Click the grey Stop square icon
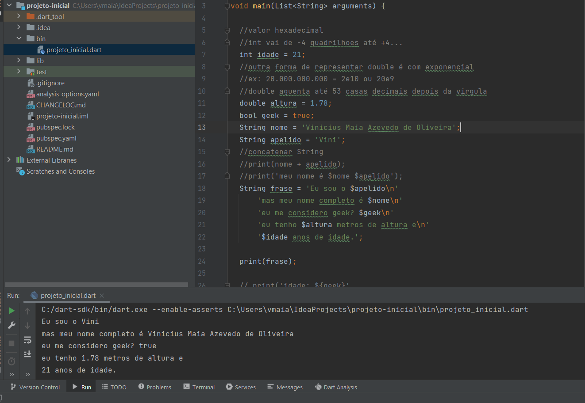585x403 pixels. (12, 343)
